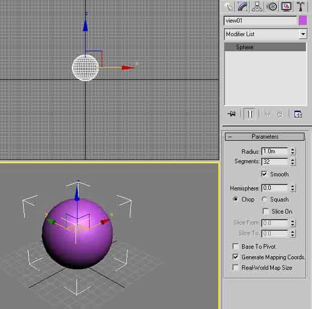Switch to the Modify panel tab

click(243, 7)
